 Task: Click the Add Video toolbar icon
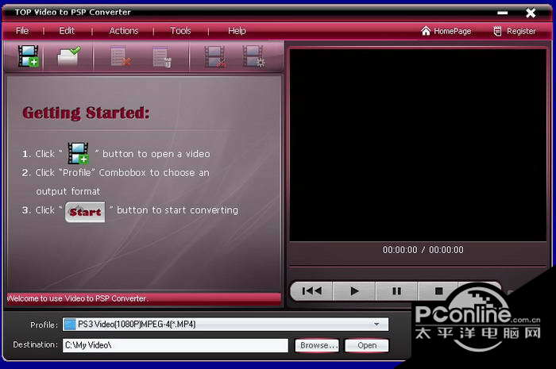(29, 56)
